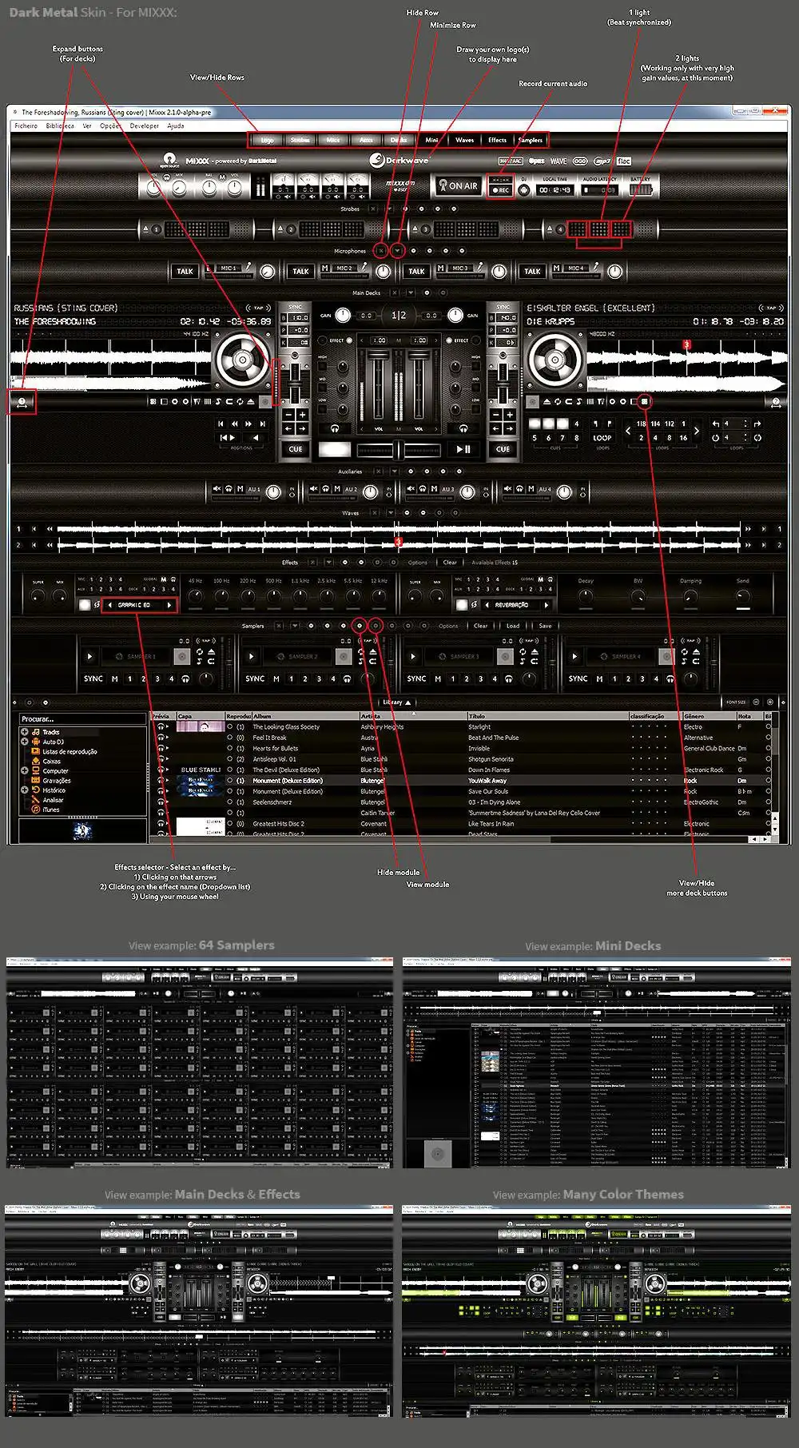This screenshot has height=1448, width=799.
Task: Toggle left deck headphone cue button
Action: 334,428
